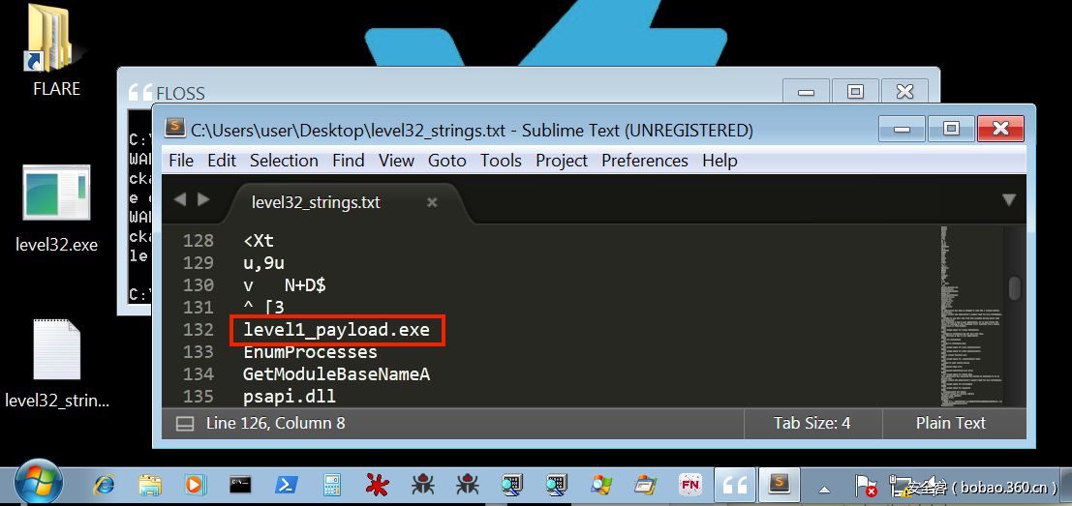Screen dimensions: 1072x506
Task: Open PowerShell from the taskbar
Action: coord(287,484)
